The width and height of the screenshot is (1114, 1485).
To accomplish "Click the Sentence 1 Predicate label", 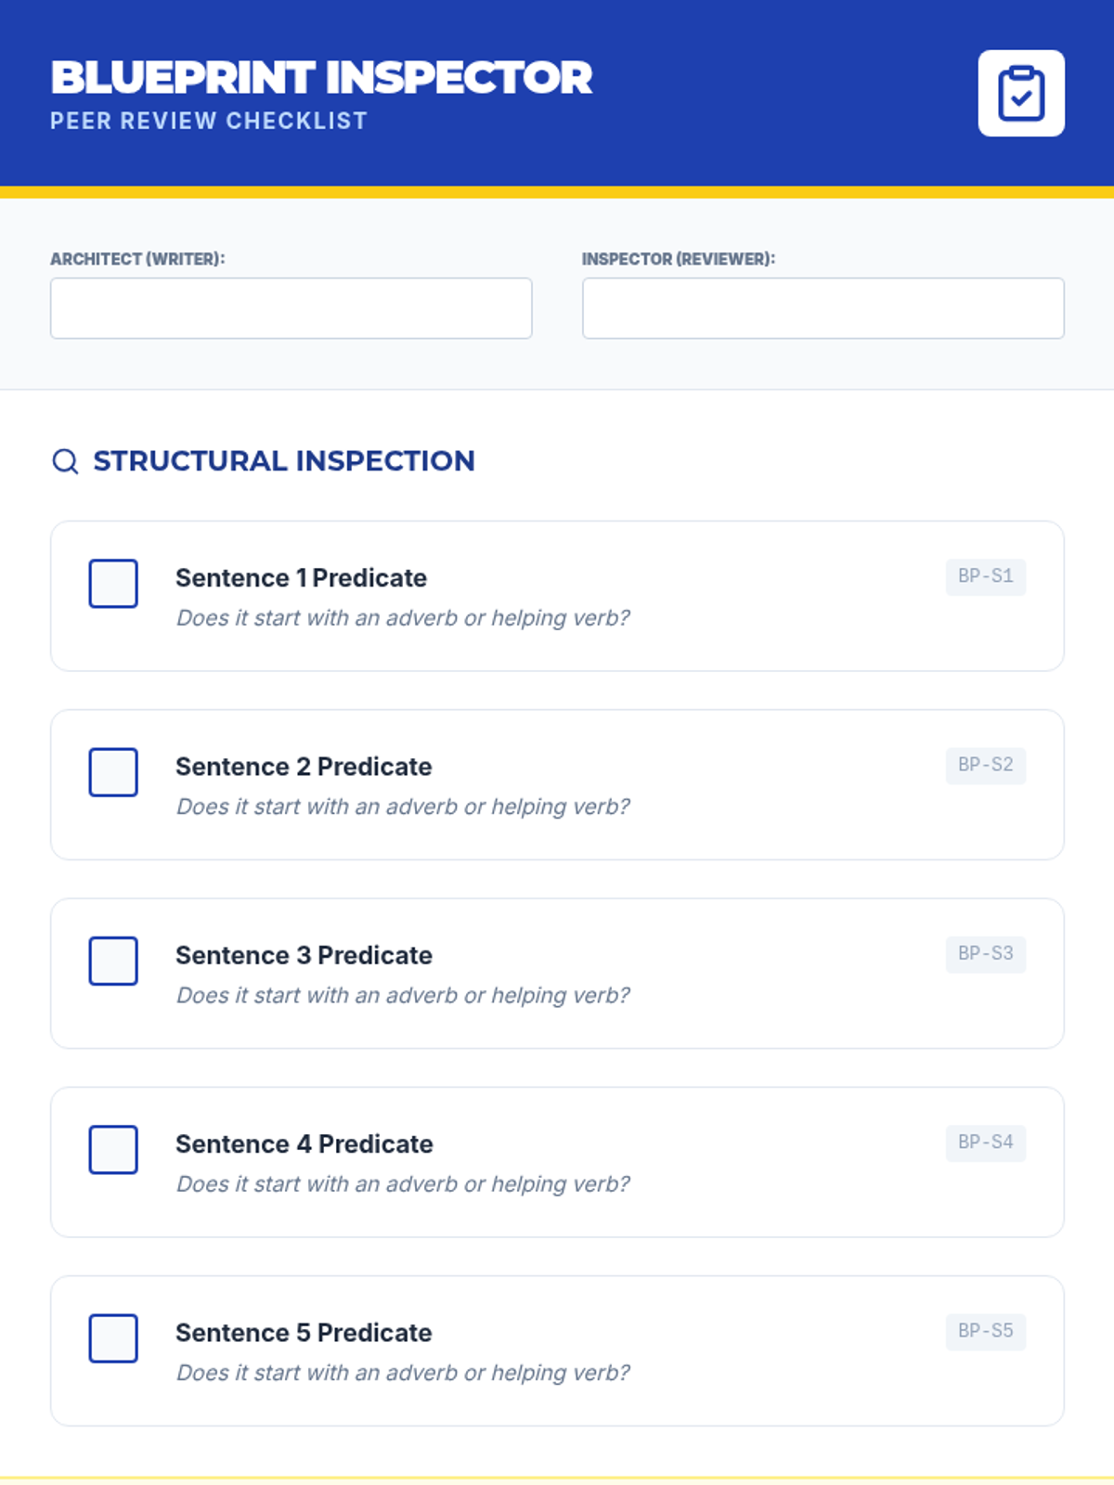I will click(x=301, y=578).
